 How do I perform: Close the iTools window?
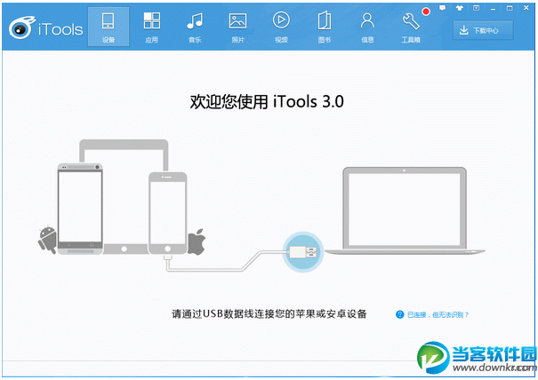point(526,7)
